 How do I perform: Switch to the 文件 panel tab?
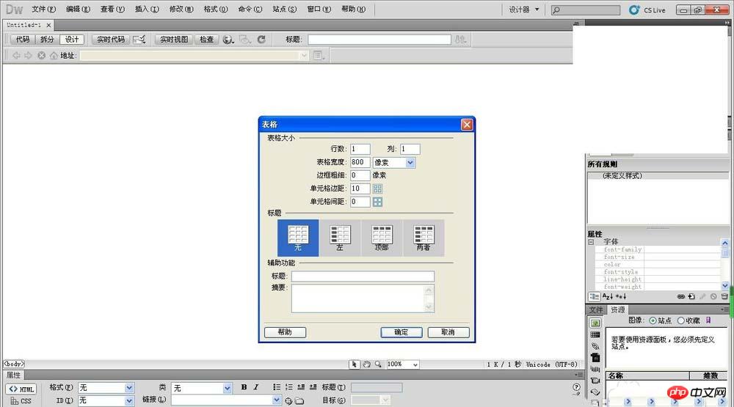[x=596, y=310]
